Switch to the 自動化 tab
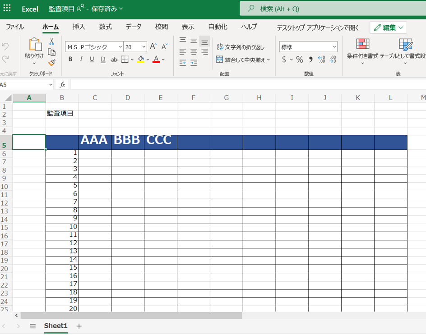Screen dimensions: 426x335 coord(218,27)
